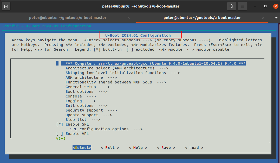Image resolution: width=280 pixels, height=163 pixels.
Task: Open the hamburger menu in title bar
Action: pos(243,6)
